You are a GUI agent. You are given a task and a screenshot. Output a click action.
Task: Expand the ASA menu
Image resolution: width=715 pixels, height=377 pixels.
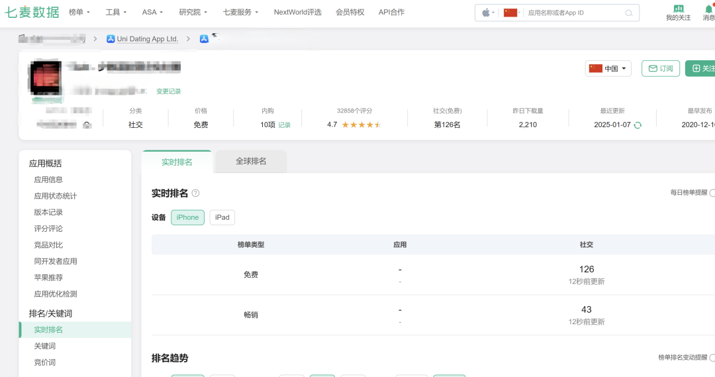[152, 13]
